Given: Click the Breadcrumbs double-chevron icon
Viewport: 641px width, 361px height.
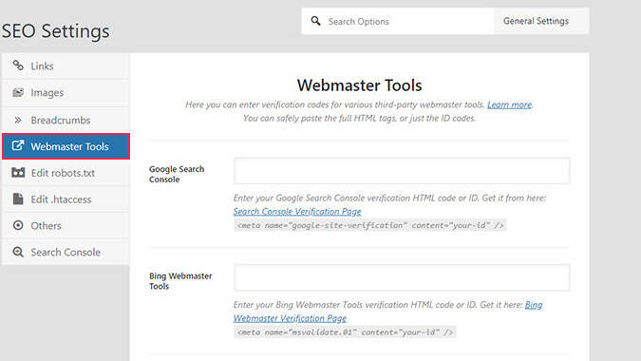Looking at the screenshot, I should click(x=18, y=120).
